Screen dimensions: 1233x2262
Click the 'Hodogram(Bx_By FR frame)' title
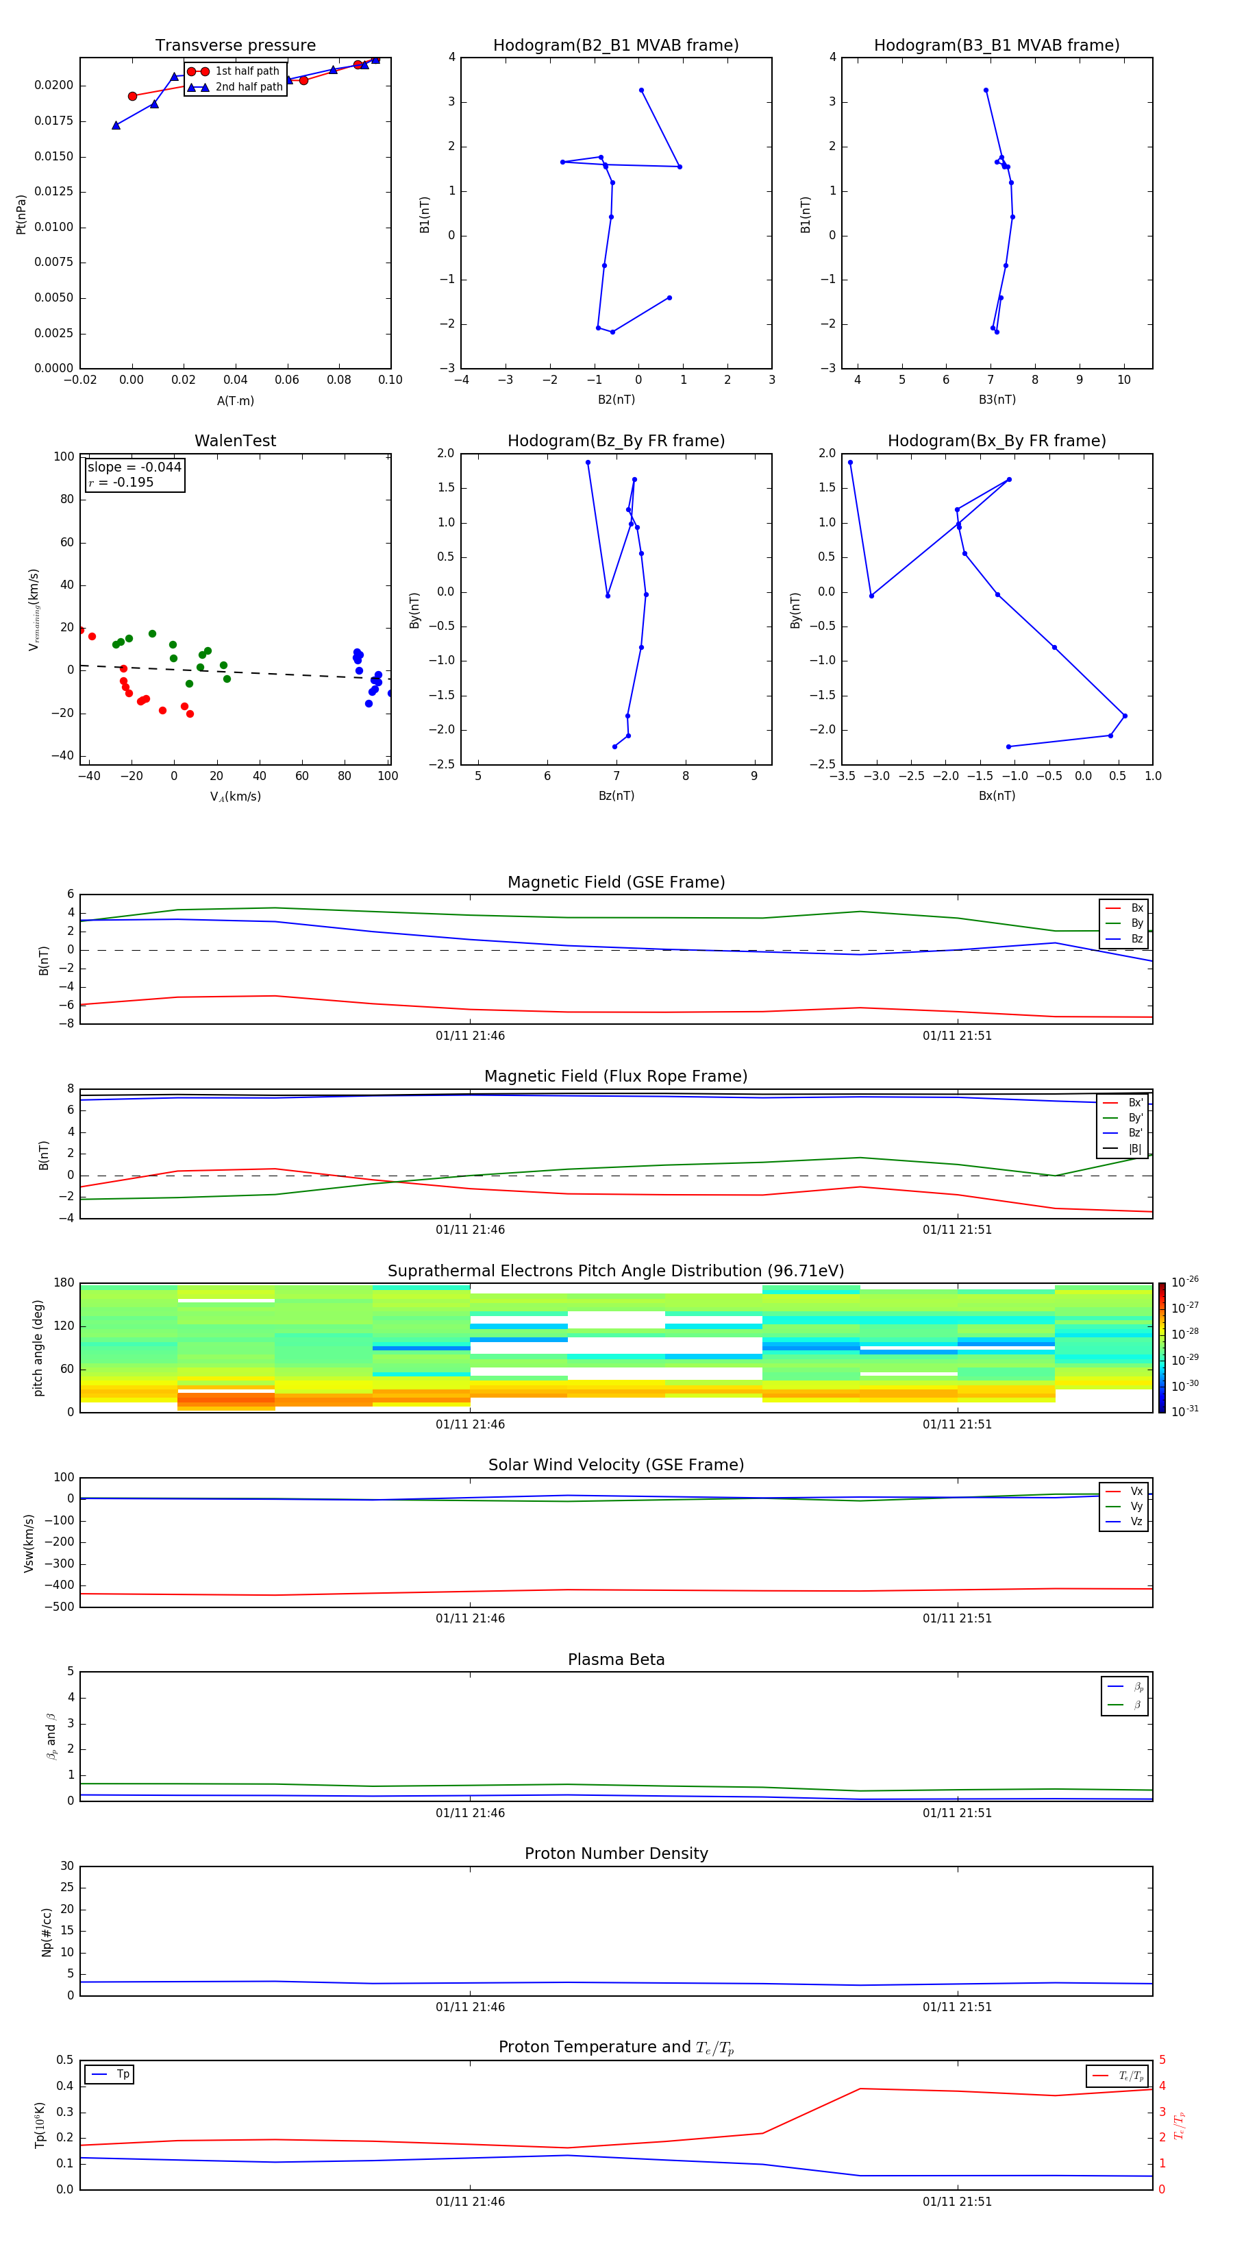click(x=997, y=441)
